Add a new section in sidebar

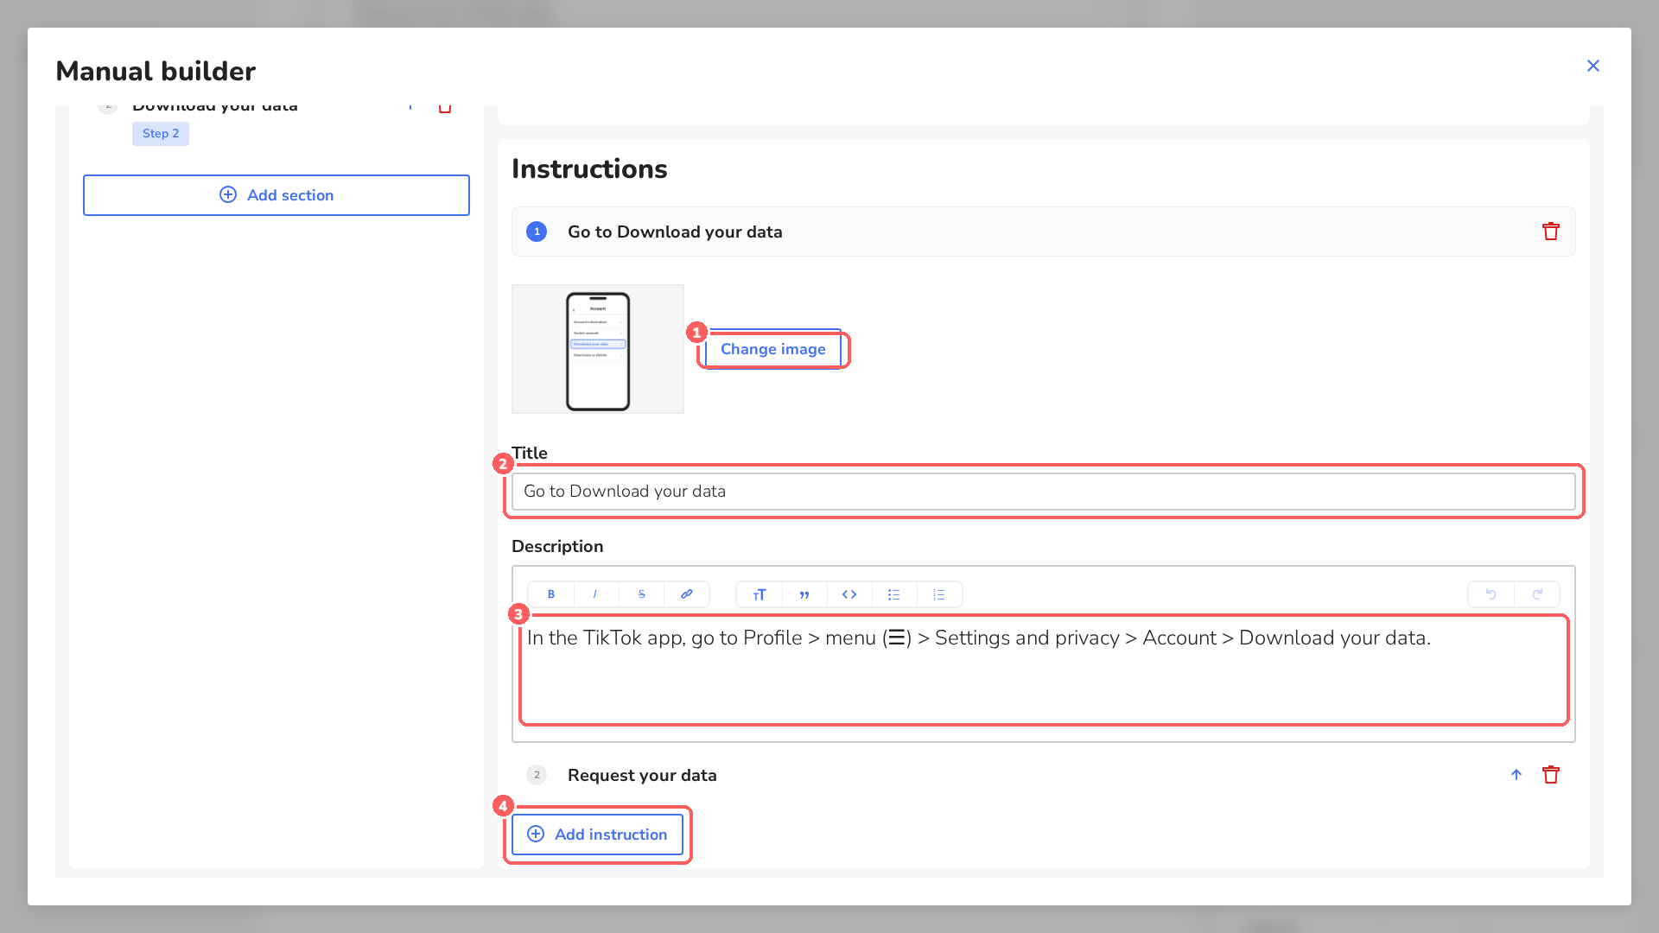point(276,195)
